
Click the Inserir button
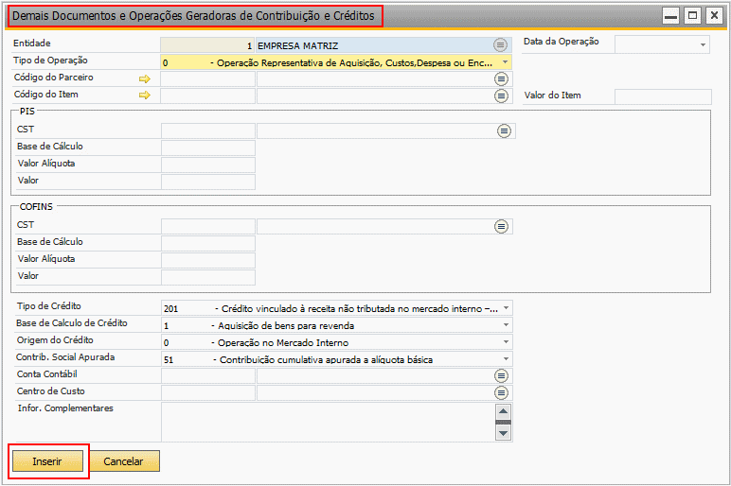point(47,460)
